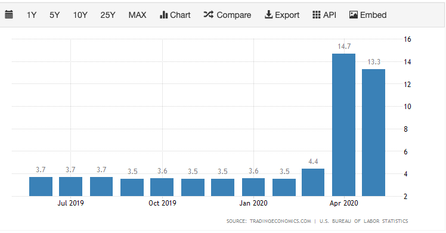The width and height of the screenshot is (446, 233).
Task: Open the Compare option label
Action: (x=234, y=15)
